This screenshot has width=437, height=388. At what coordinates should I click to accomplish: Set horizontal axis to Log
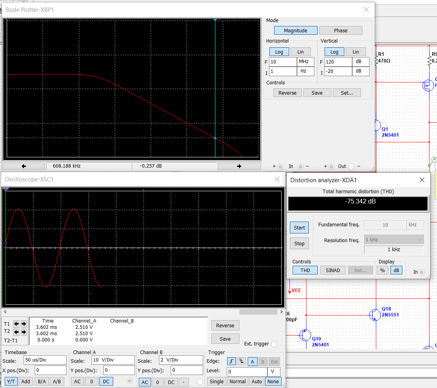279,52
